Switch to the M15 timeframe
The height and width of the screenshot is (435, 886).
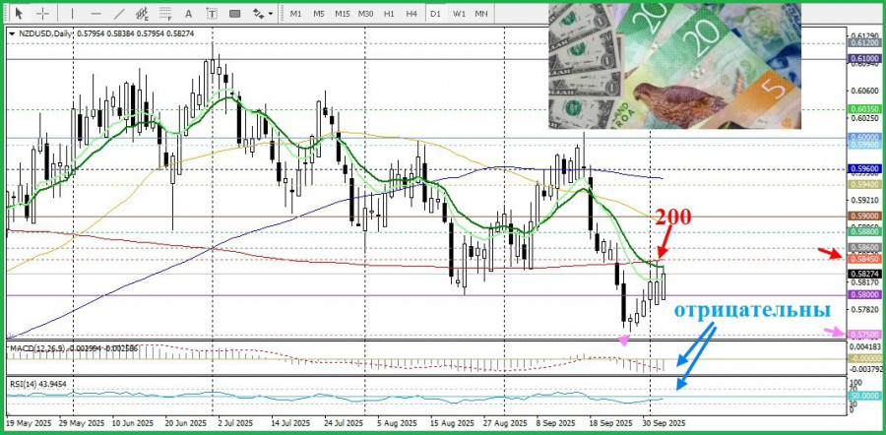pyautogui.click(x=342, y=14)
